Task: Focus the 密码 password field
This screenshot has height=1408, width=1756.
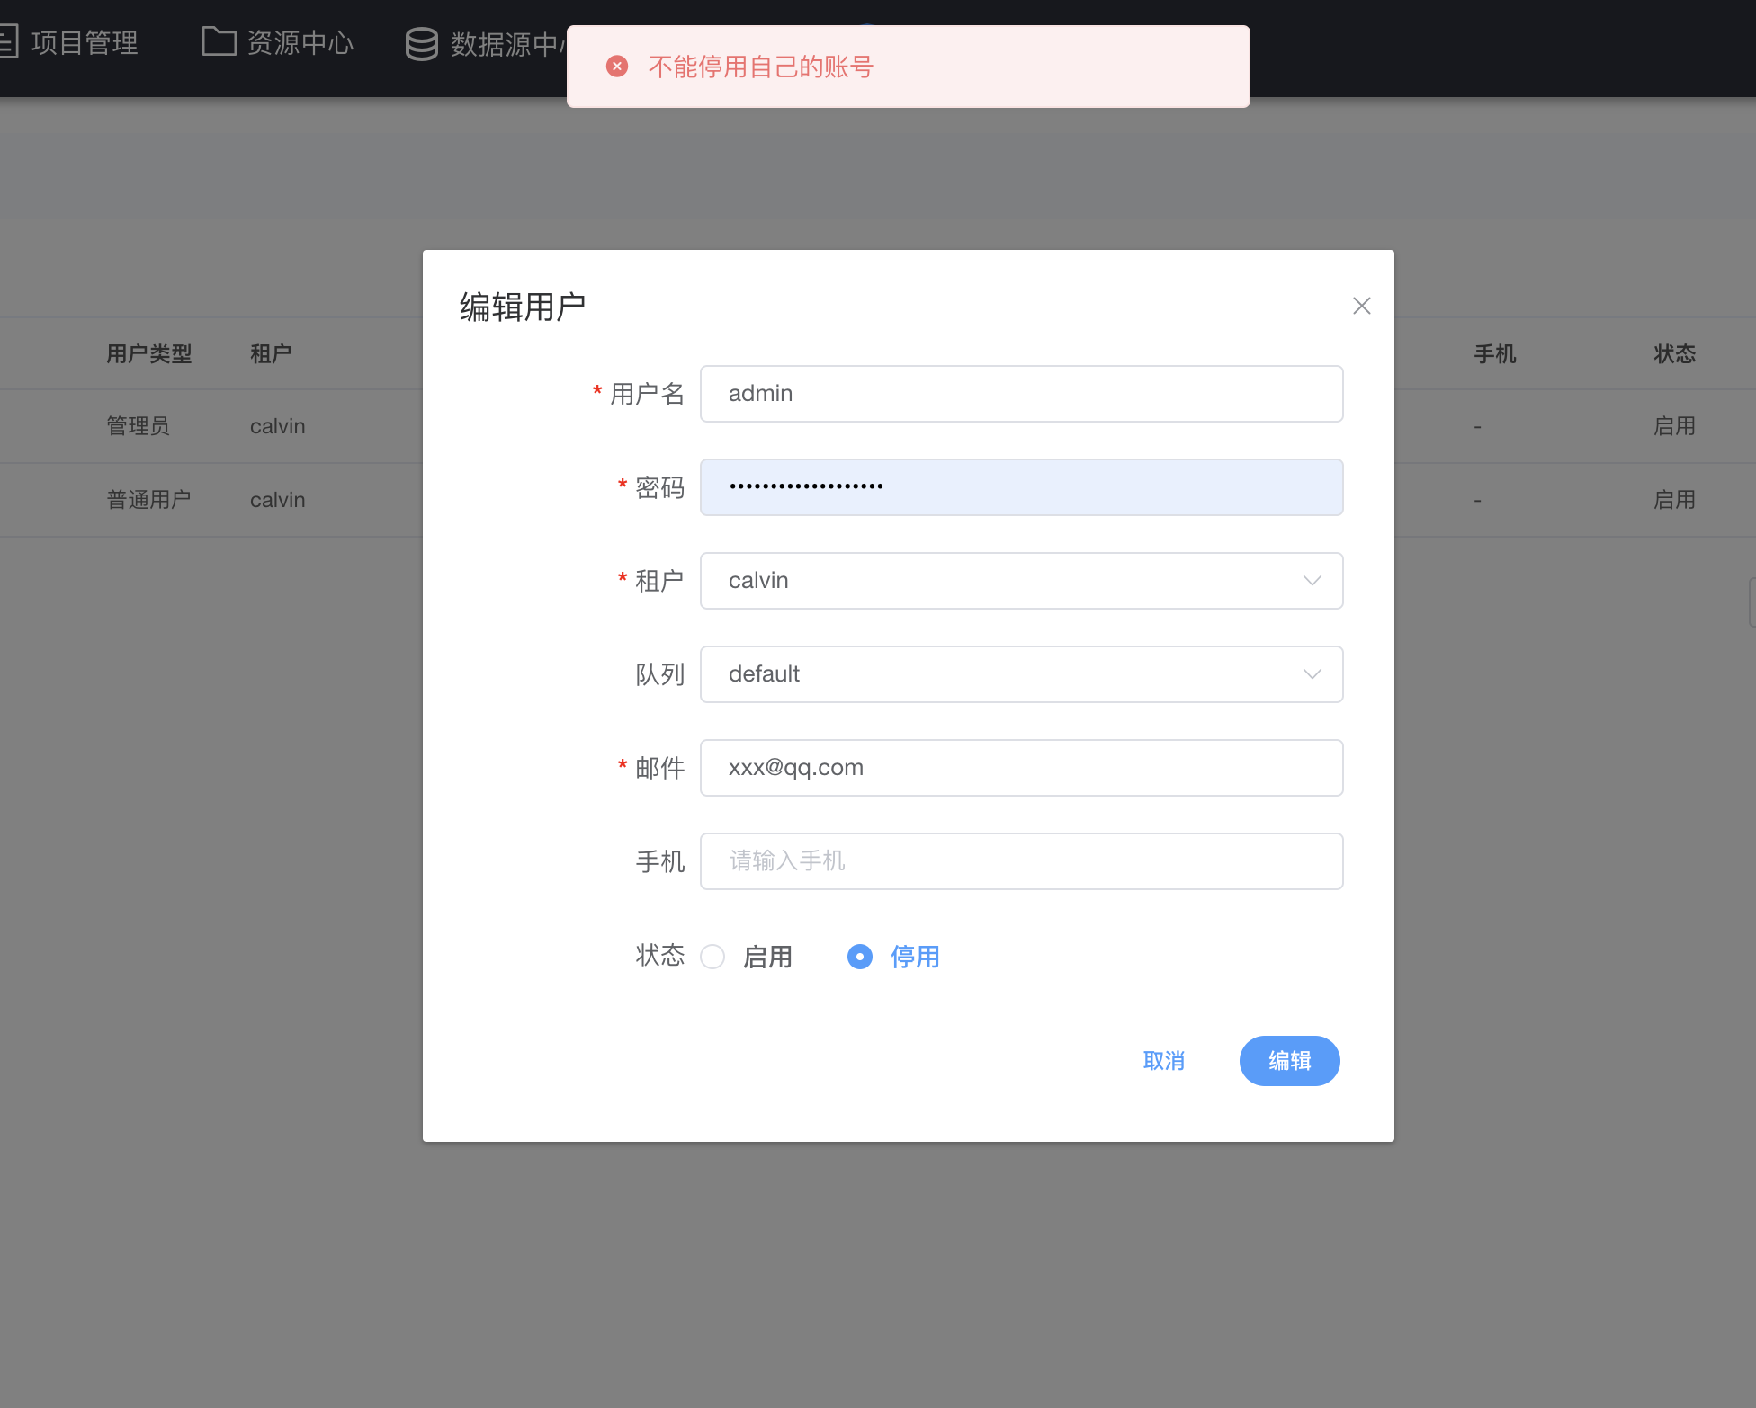Action: coord(1022,487)
